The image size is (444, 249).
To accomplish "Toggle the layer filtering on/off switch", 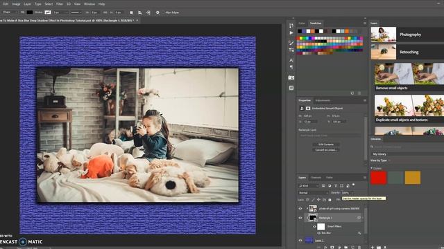I will pos(353,185).
